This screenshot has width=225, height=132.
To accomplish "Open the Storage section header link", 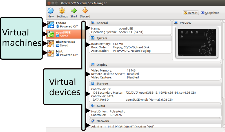I will click(102, 84).
